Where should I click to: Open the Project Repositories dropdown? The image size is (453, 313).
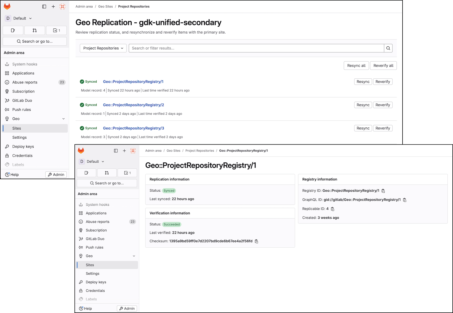click(x=103, y=48)
